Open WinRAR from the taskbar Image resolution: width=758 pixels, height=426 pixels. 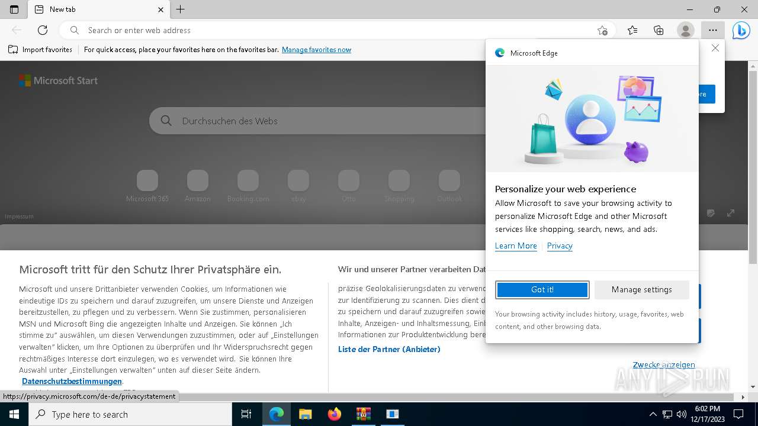(364, 414)
